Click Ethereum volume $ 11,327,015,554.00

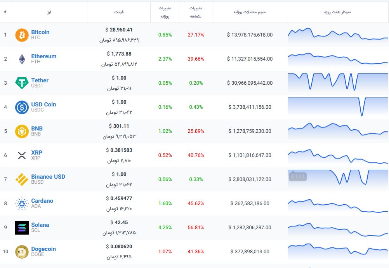250,59
